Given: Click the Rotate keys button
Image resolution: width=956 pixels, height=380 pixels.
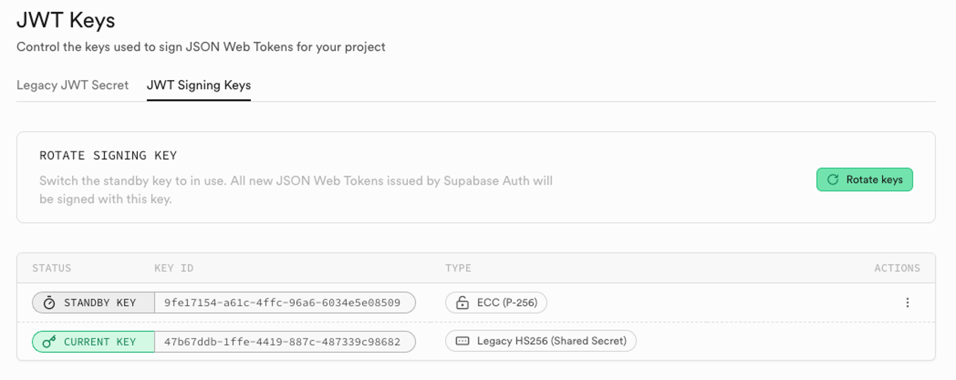Looking at the screenshot, I should [x=864, y=179].
